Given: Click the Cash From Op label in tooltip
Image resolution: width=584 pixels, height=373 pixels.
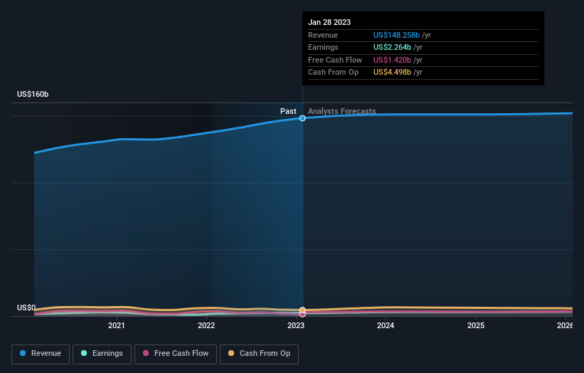Looking at the screenshot, I should (x=334, y=73).
